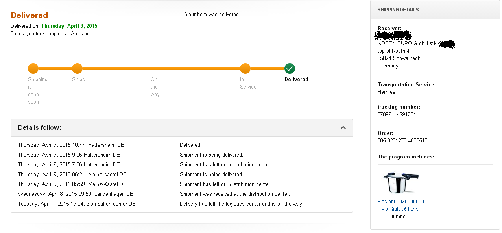Click the "Details follow:" header title
Screen dimensions: 502x233
click(x=39, y=127)
